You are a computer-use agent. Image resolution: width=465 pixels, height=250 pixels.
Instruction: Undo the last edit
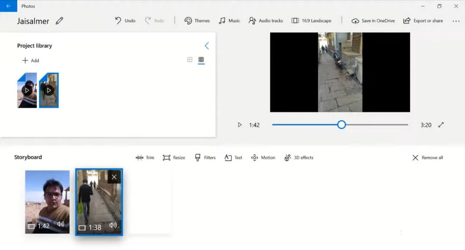click(125, 21)
